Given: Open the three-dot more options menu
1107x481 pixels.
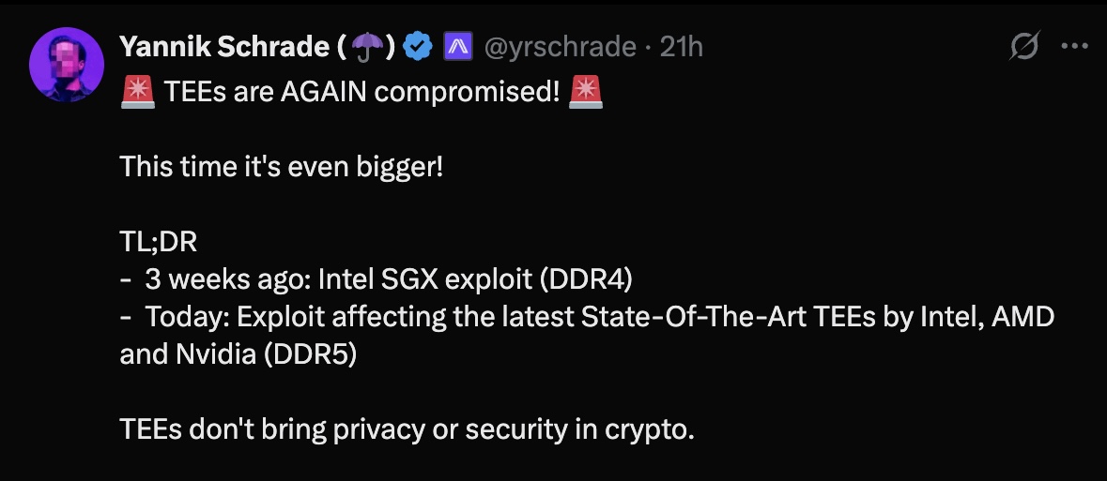Looking at the screenshot, I should 1073,46.
